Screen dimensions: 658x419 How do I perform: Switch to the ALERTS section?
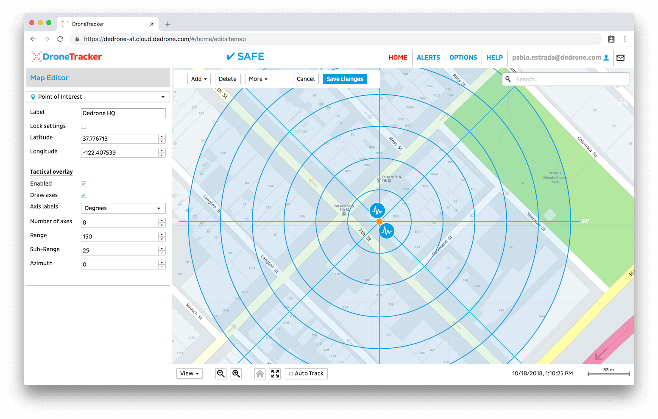coord(428,57)
